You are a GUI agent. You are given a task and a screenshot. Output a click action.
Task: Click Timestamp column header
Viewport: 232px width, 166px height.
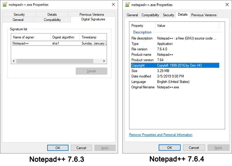[x=93, y=37]
